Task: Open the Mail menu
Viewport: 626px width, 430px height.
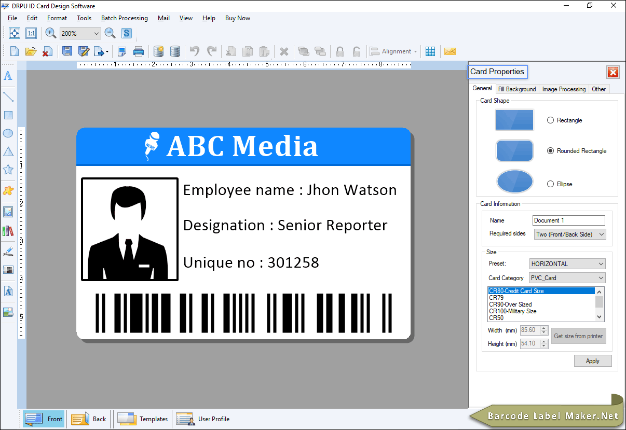Action: coord(164,18)
